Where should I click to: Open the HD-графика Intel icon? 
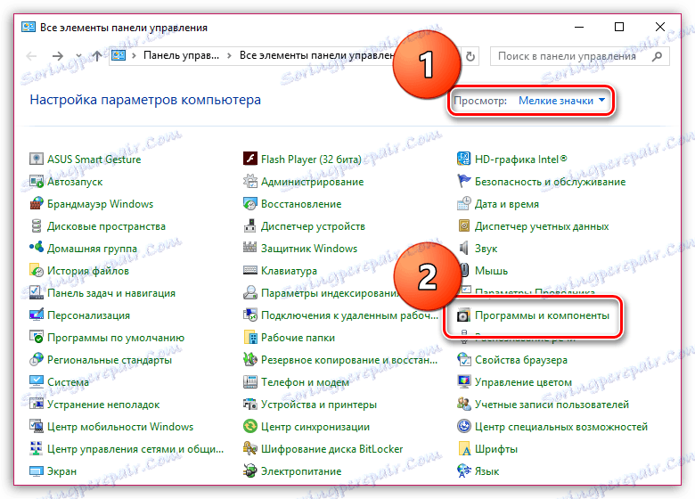click(464, 159)
